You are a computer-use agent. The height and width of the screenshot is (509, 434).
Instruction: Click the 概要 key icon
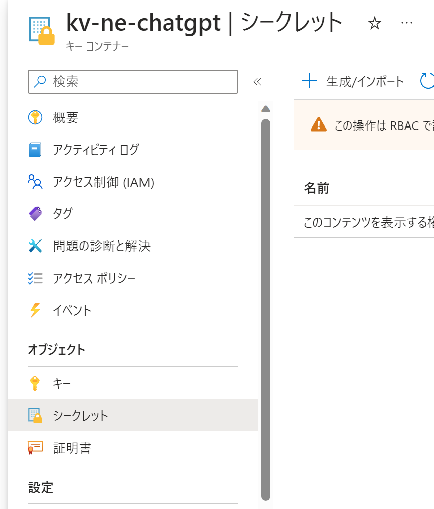coord(35,118)
